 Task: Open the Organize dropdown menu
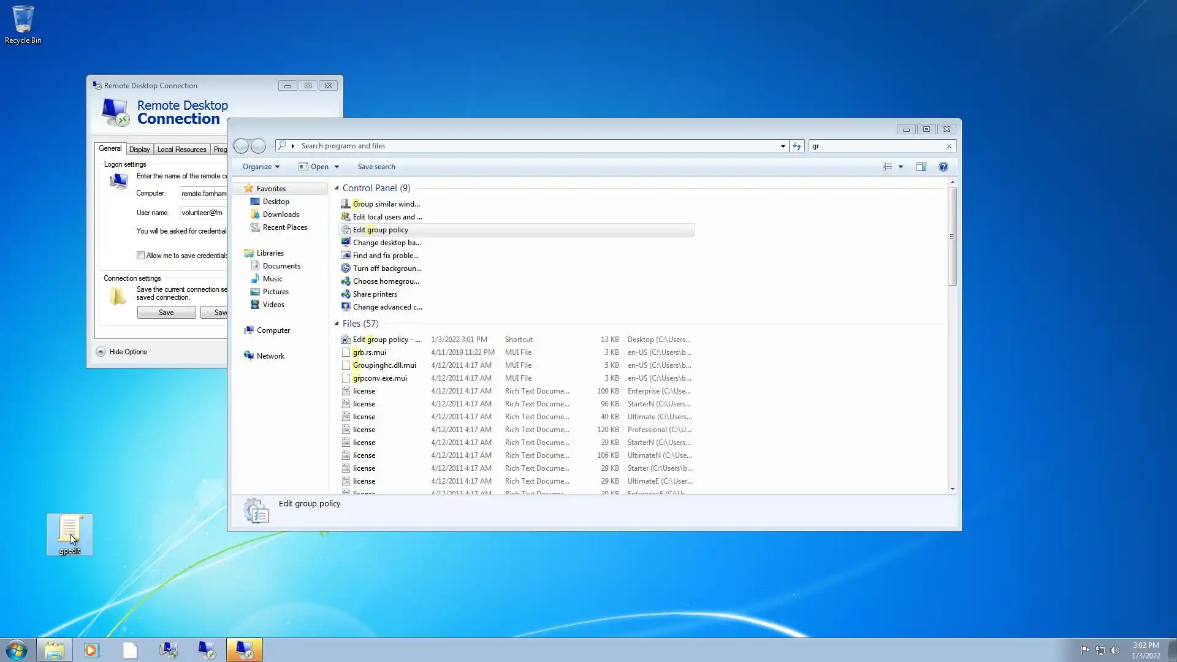261,167
